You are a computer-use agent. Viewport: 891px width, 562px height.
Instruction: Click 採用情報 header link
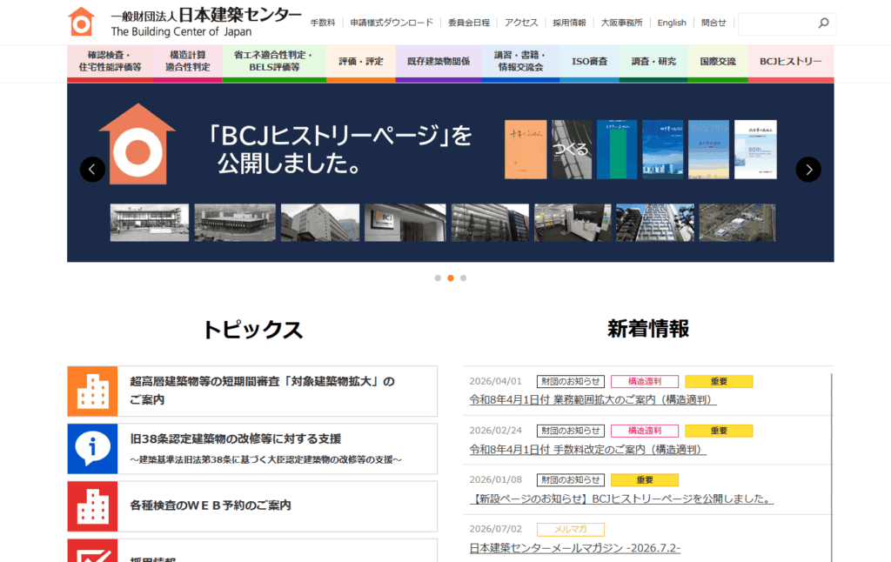coord(569,23)
